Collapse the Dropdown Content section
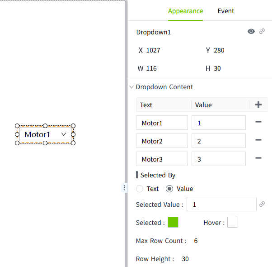This screenshot has height=267, width=272. pyautogui.click(x=131, y=87)
